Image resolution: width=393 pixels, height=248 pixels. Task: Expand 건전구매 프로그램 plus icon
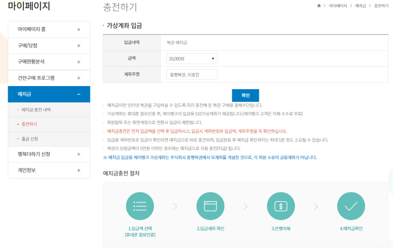(79, 78)
